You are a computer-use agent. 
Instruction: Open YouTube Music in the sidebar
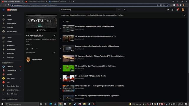(12, 31)
